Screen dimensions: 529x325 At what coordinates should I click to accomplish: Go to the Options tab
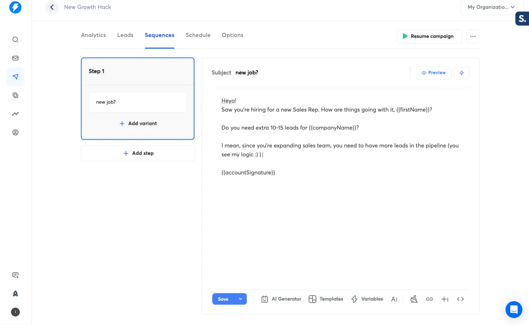tap(233, 35)
